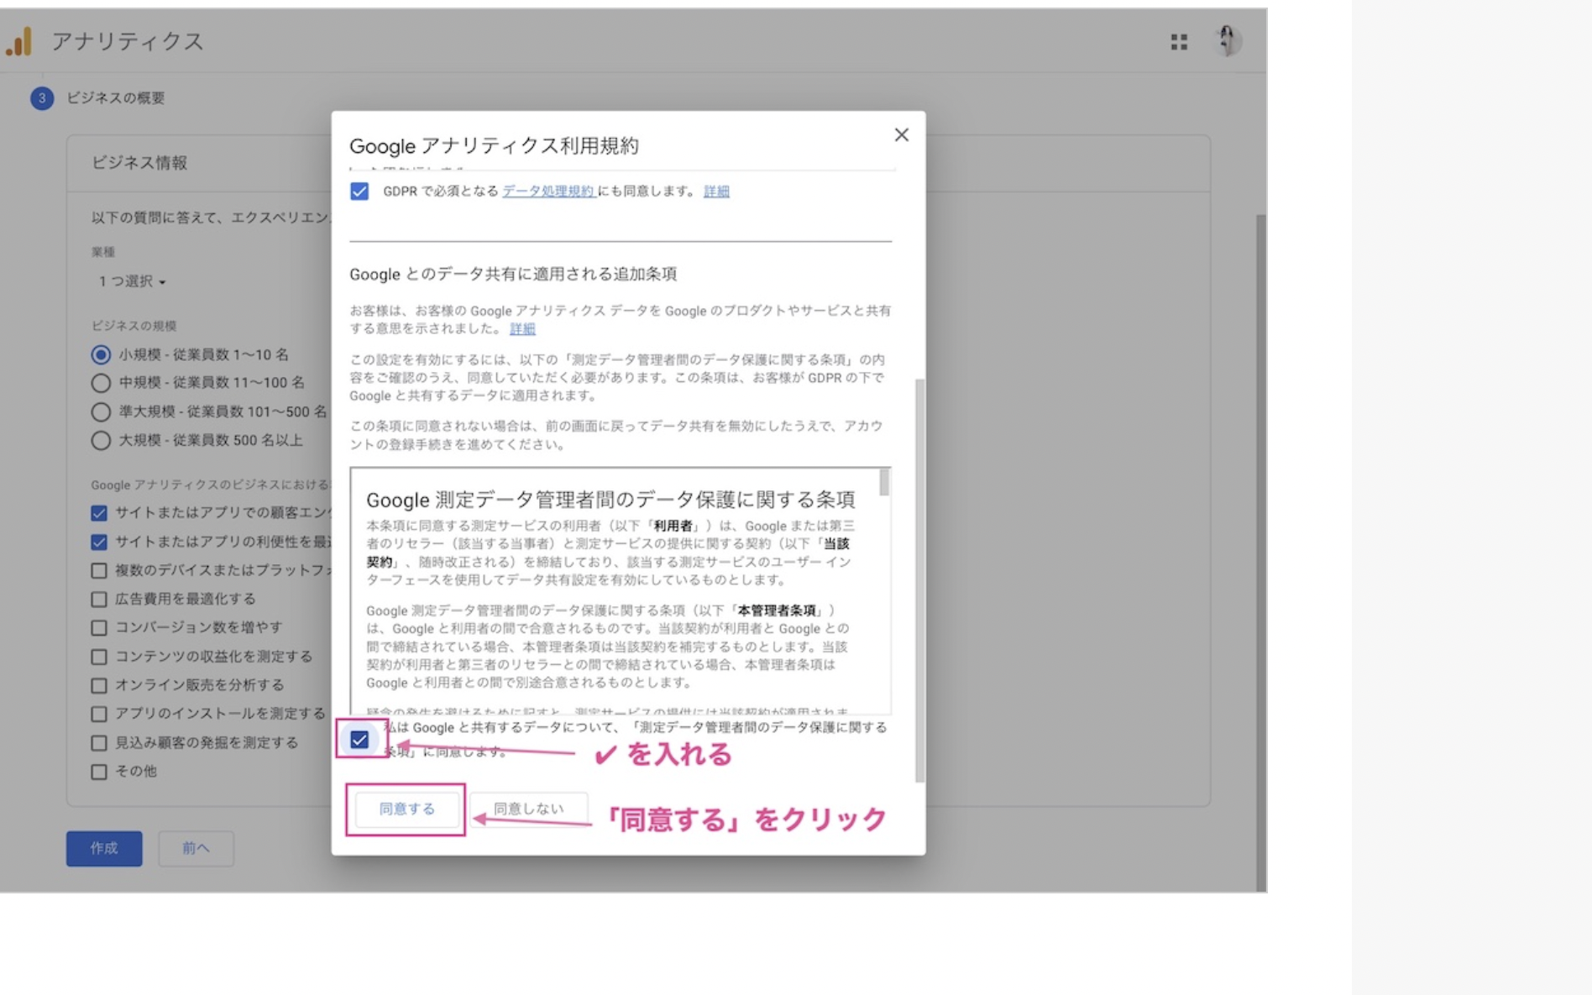Check 複数のデバイスまたはプラットフォーム checkbox
The width and height of the screenshot is (1592, 995).
[99, 571]
